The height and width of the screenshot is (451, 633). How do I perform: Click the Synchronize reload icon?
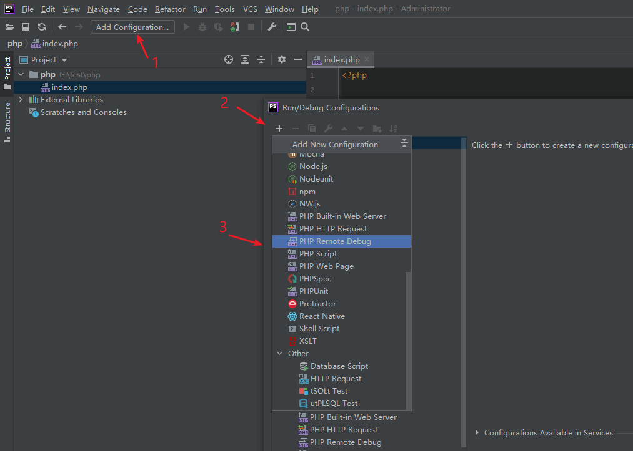point(42,27)
